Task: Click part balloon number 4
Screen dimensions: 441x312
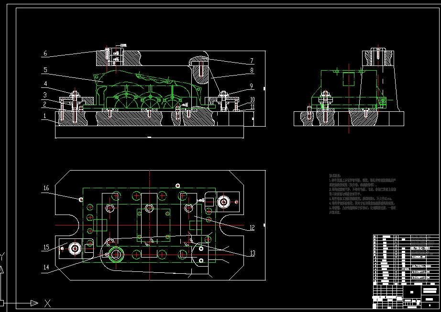Action: click(45, 84)
